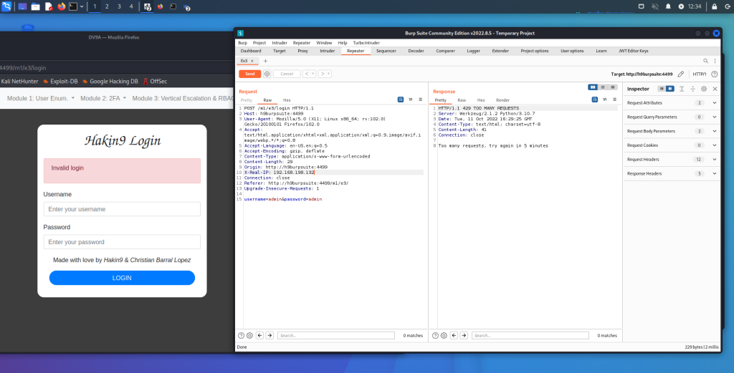Screen dimensions: 734x373
Task: Set Inspector to left-docked layout
Action: 662,89
